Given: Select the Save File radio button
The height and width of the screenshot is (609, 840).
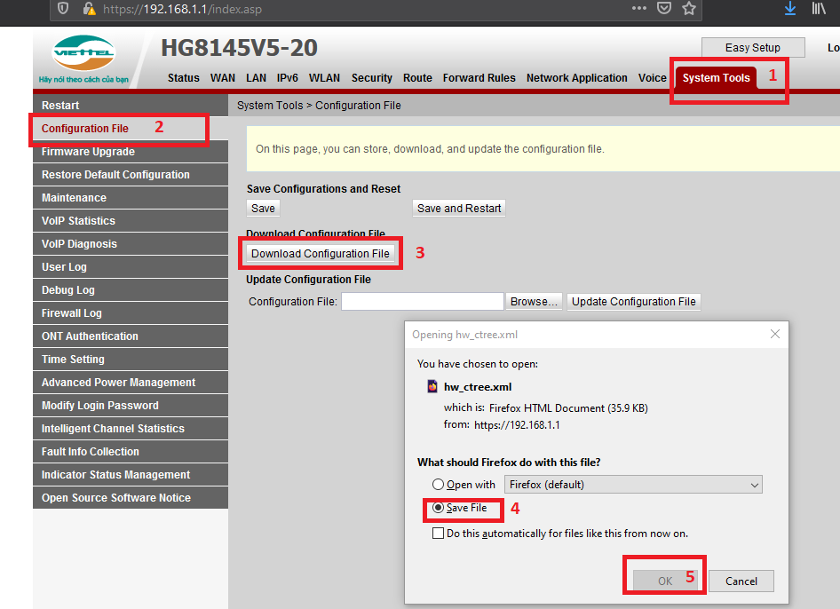Looking at the screenshot, I should point(438,509).
